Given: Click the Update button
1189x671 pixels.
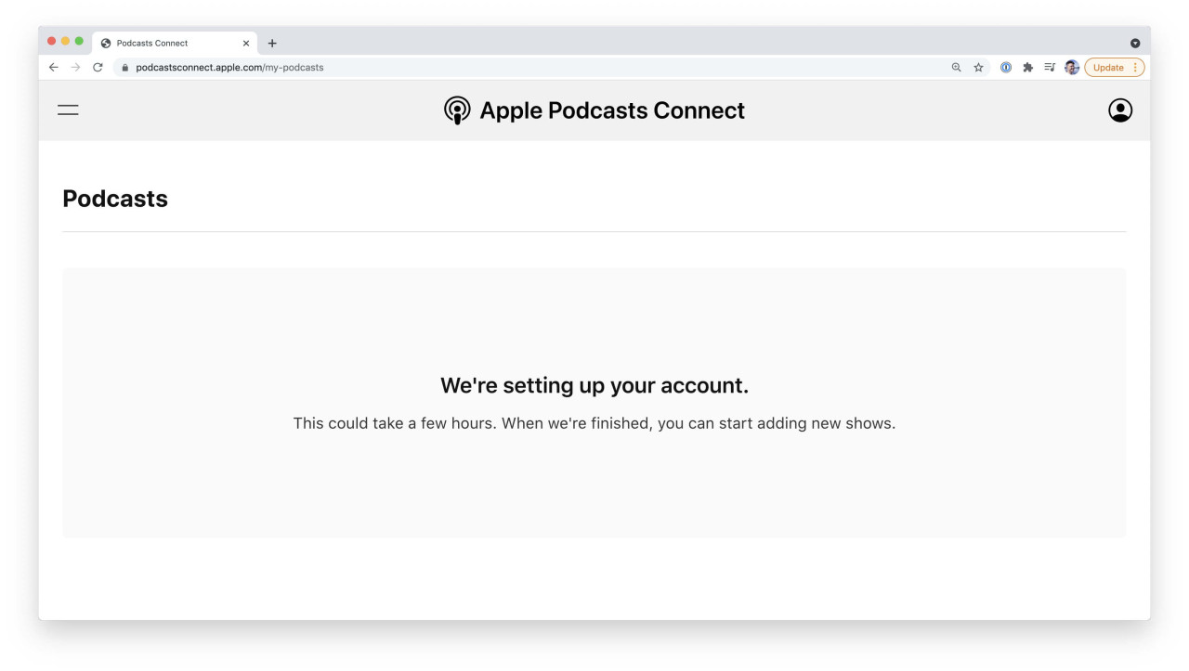Looking at the screenshot, I should click(x=1107, y=68).
